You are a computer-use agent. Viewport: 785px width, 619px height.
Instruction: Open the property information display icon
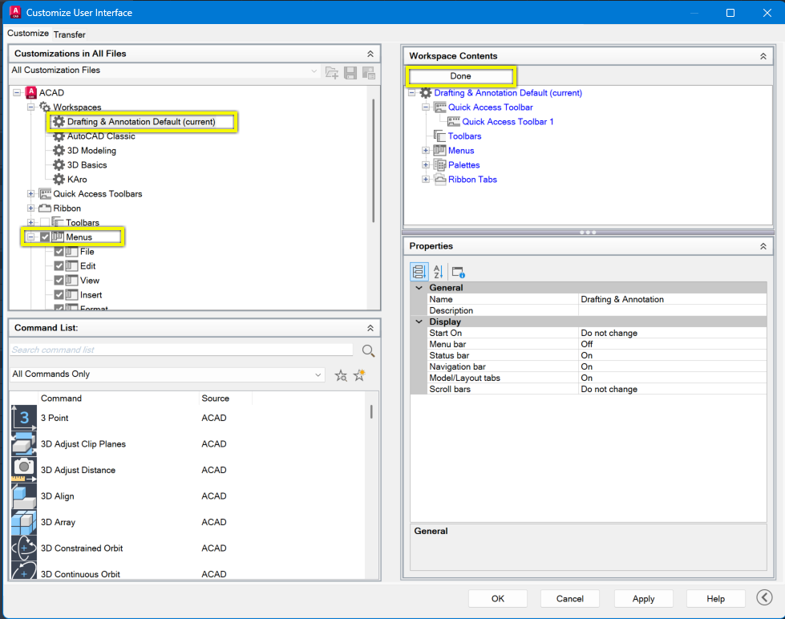point(457,272)
